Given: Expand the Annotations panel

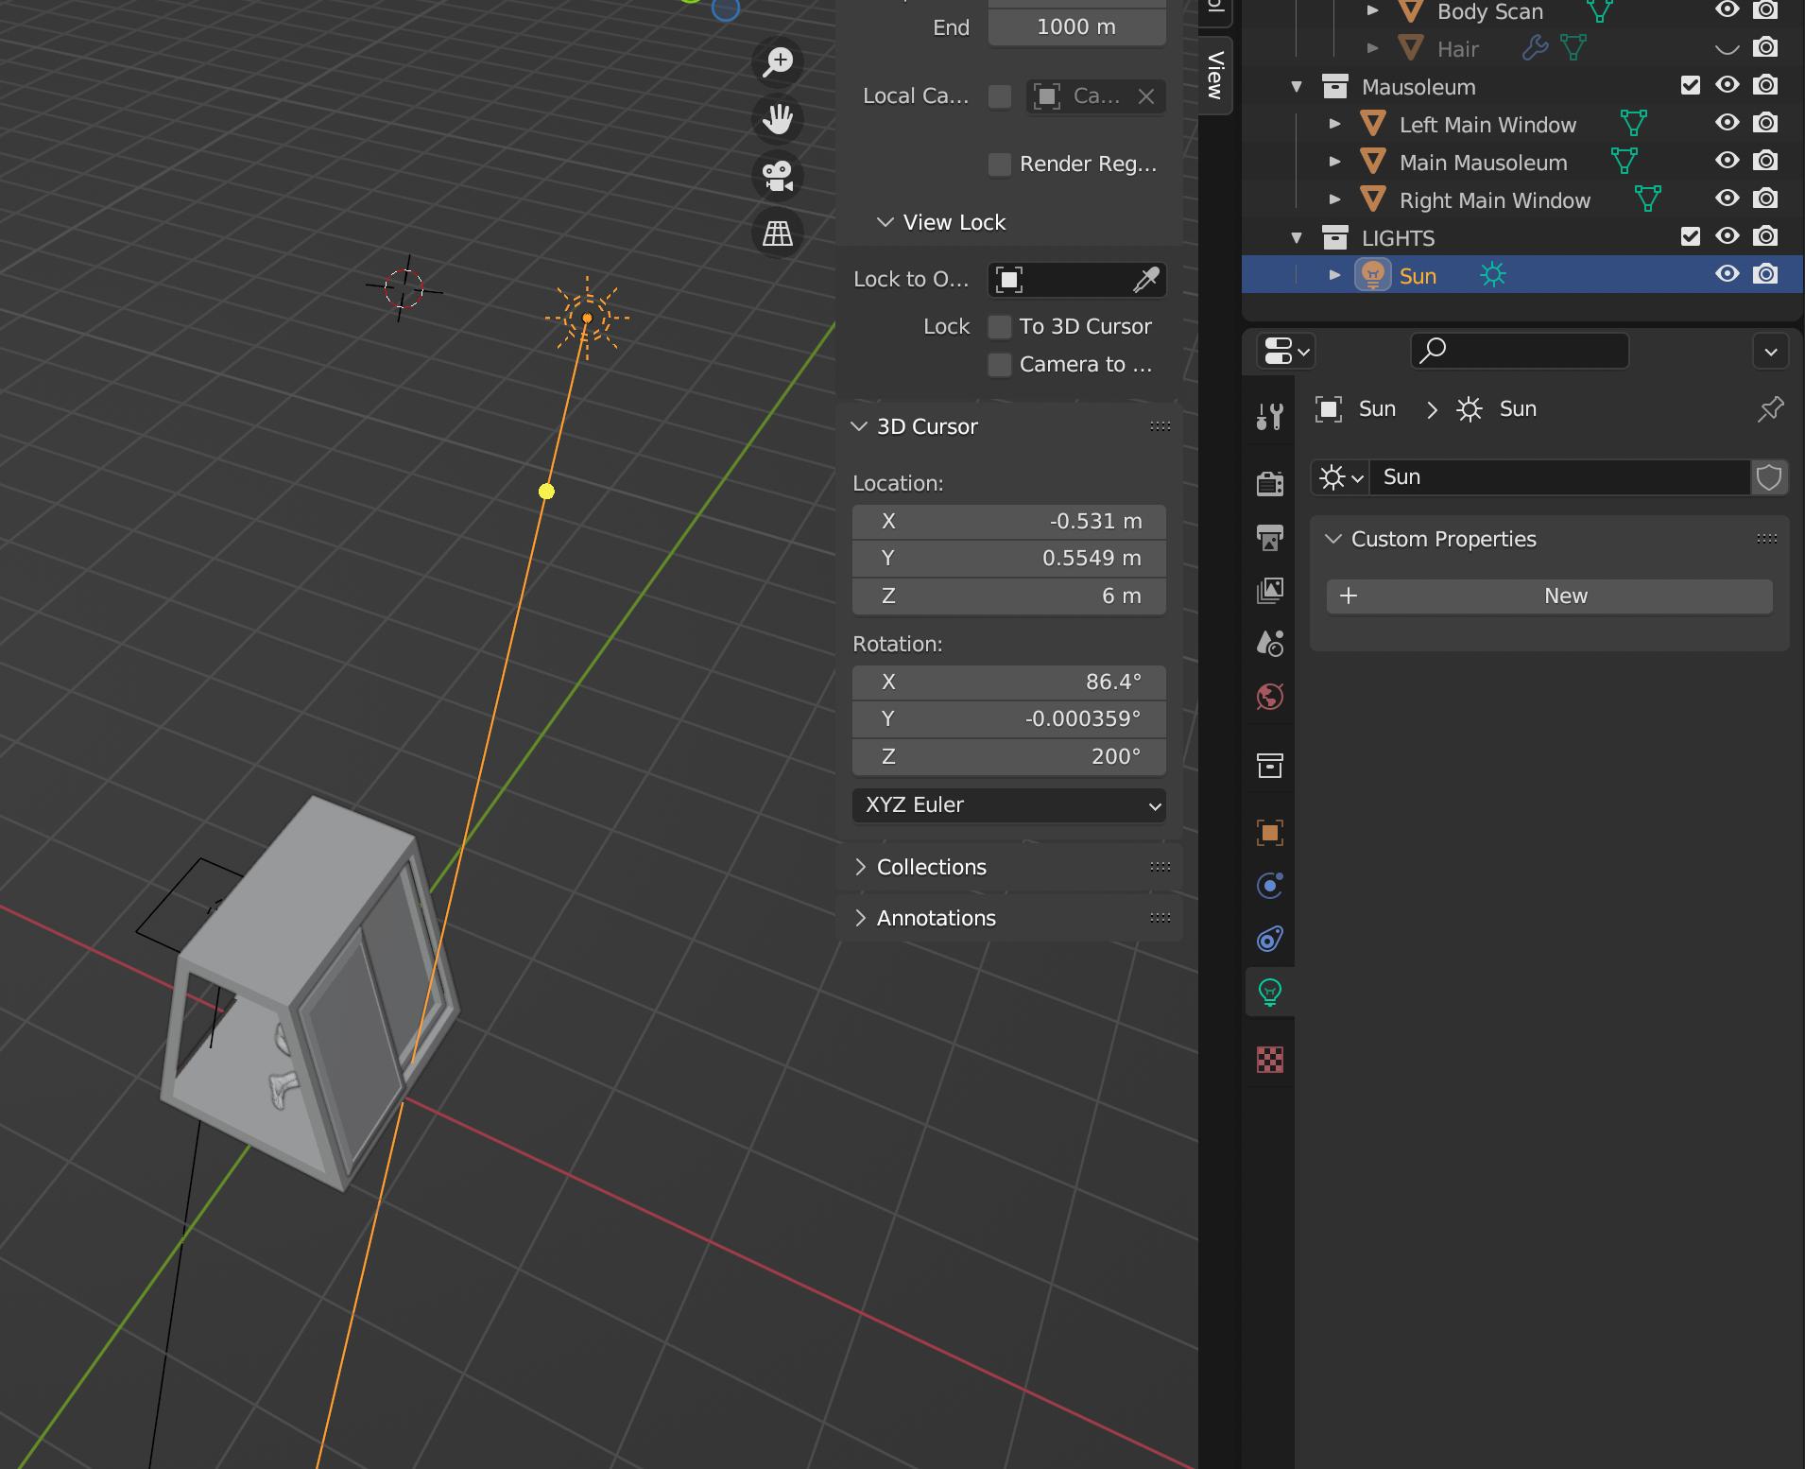Looking at the screenshot, I should (x=859, y=918).
